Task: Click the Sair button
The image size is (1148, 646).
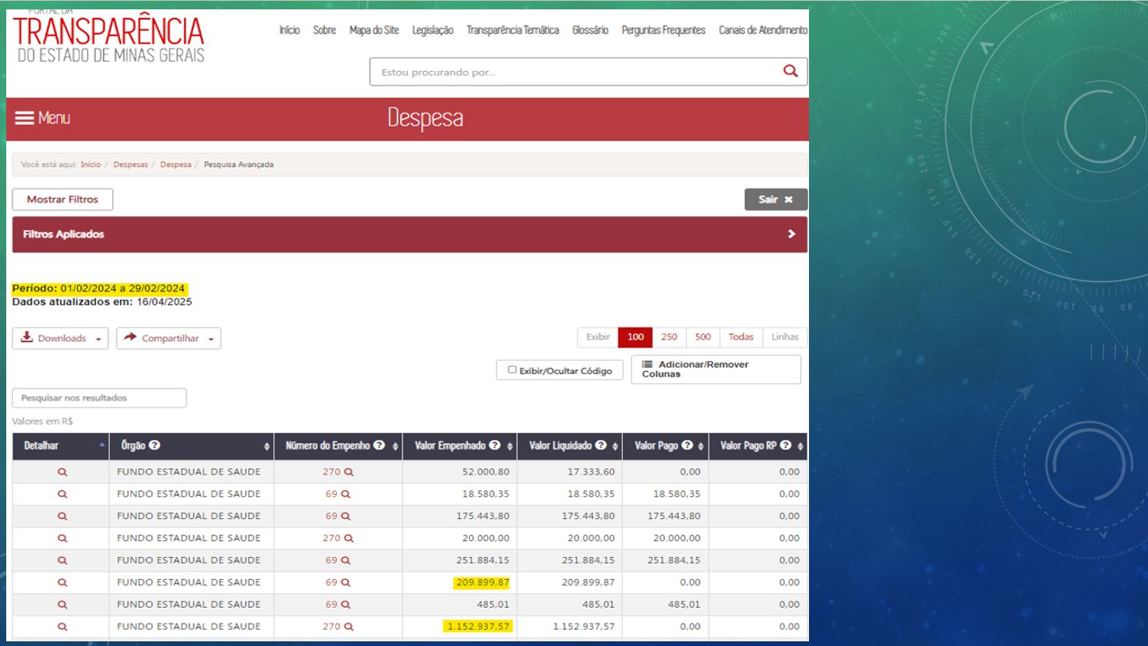Action: tap(775, 199)
